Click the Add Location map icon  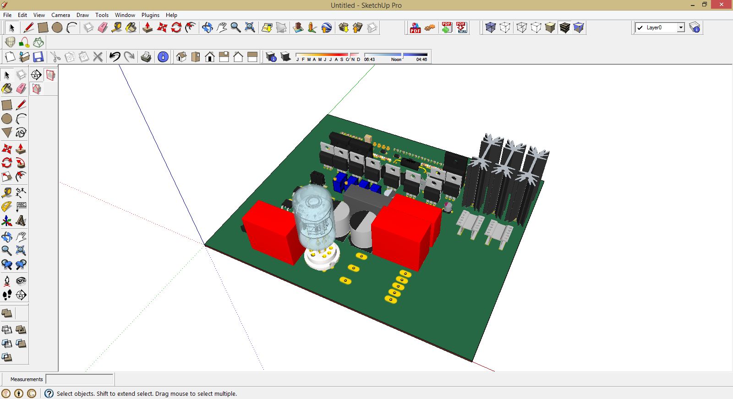267,28
